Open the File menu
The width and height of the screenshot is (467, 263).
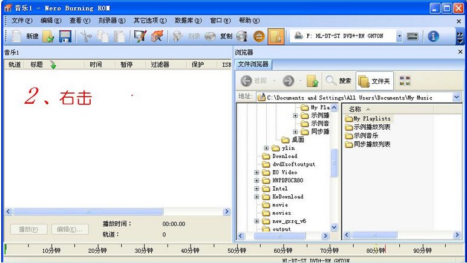(x=22, y=21)
